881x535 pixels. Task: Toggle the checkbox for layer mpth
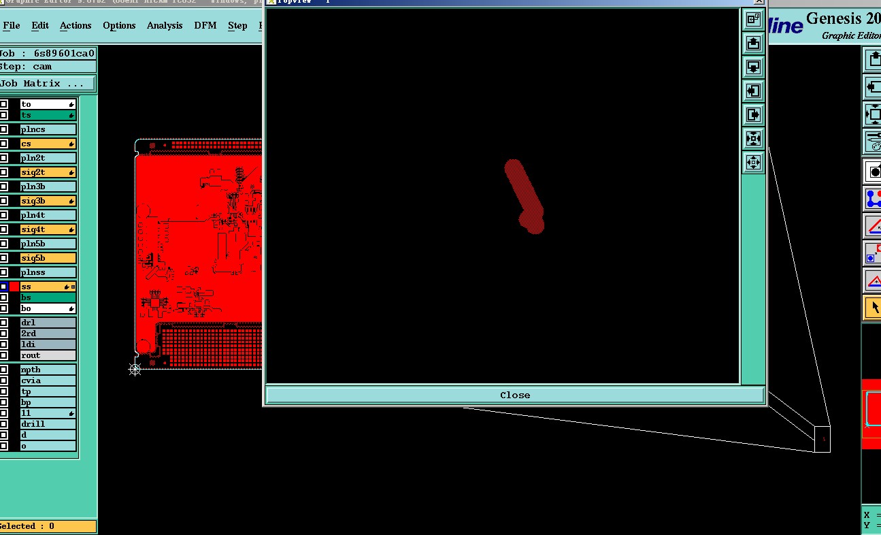(3, 370)
